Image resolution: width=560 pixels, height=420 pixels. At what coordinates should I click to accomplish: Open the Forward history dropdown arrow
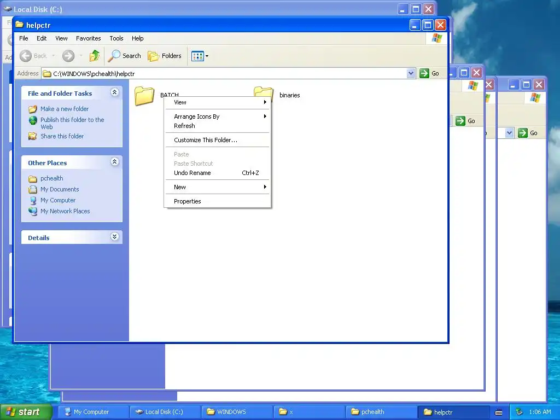(81, 56)
